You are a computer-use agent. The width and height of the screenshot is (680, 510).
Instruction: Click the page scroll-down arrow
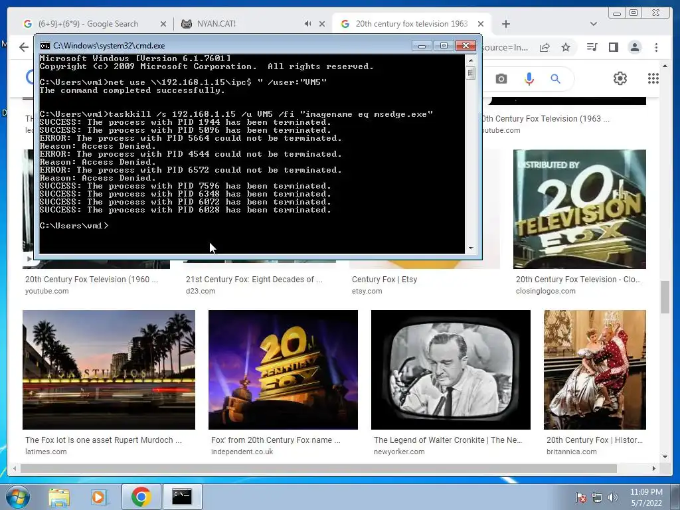coord(665,457)
